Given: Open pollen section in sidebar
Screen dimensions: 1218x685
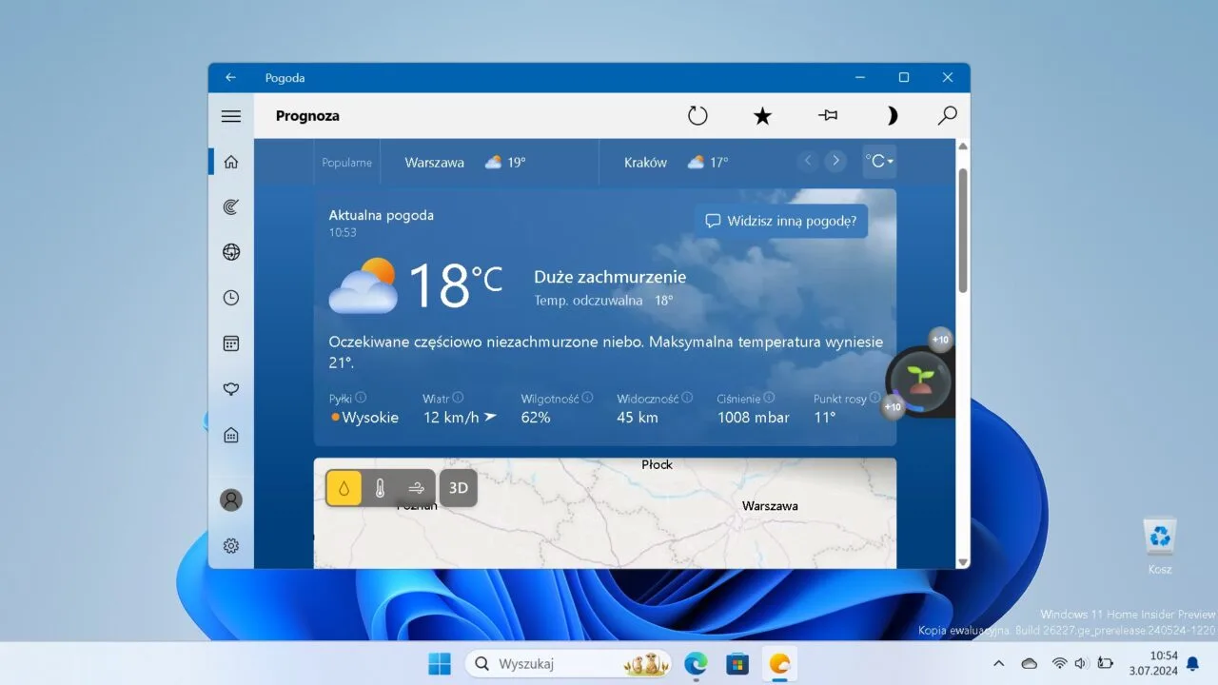Looking at the screenshot, I should pos(230,388).
